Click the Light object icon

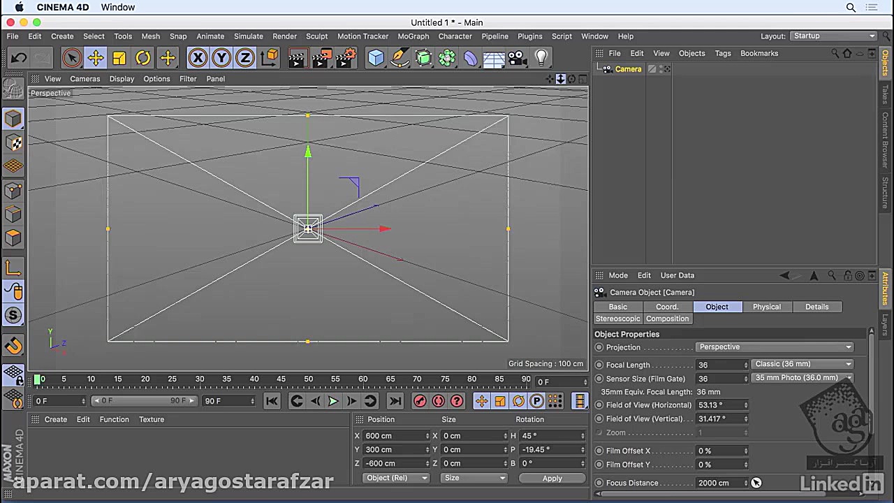(541, 58)
